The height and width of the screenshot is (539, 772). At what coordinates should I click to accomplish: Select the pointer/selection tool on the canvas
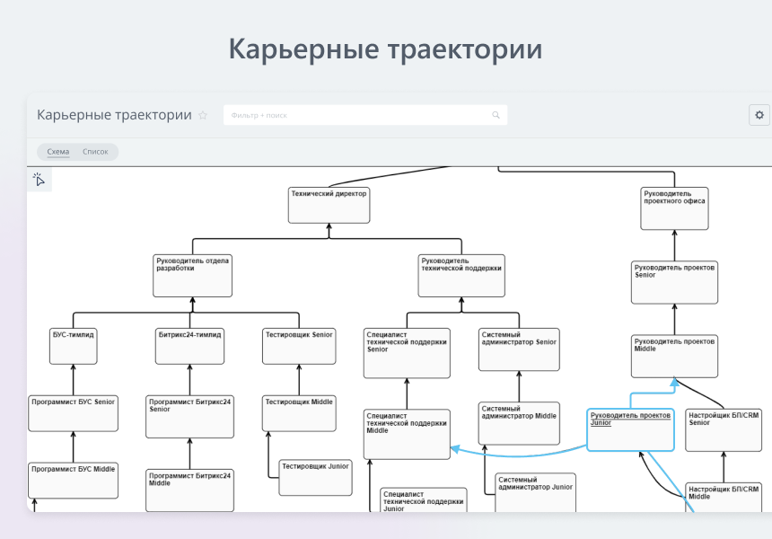tap(39, 180)
